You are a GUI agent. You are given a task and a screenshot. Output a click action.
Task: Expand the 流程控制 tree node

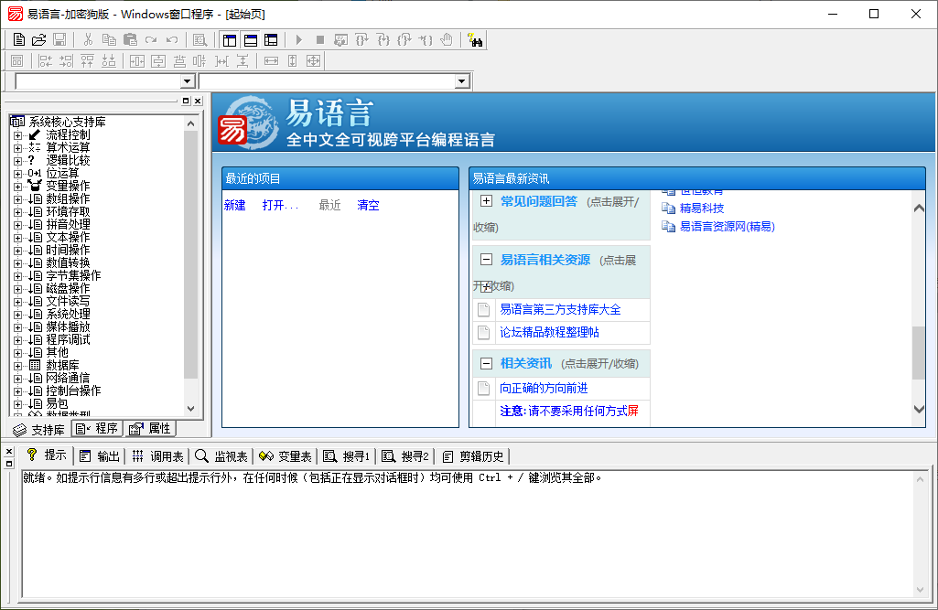pyautogui.click(x=17, y=135)
